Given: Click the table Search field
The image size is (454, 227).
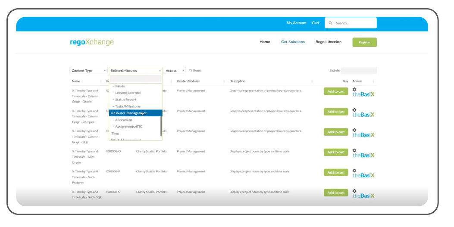Looking at the screenshot, I should point(359,70).
